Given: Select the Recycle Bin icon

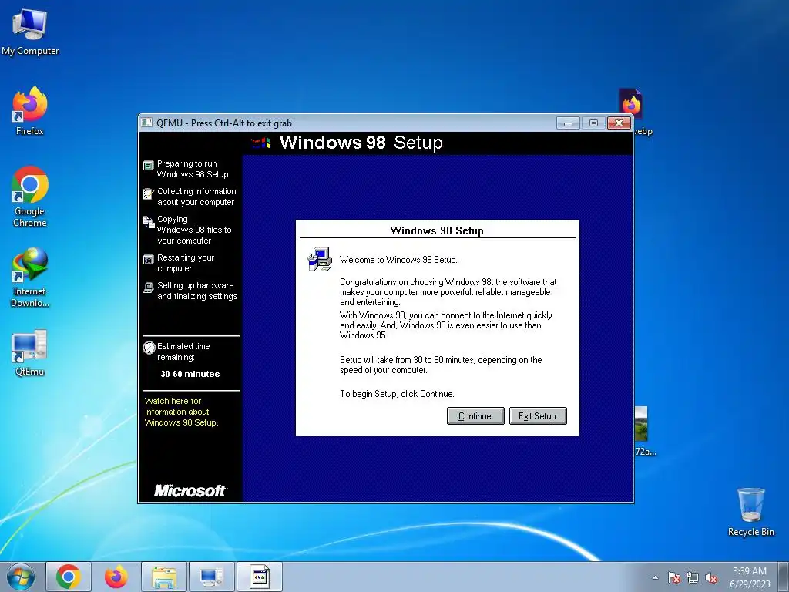Looking at the screenshot, I should pyautogui.click(x=750, y=512).
